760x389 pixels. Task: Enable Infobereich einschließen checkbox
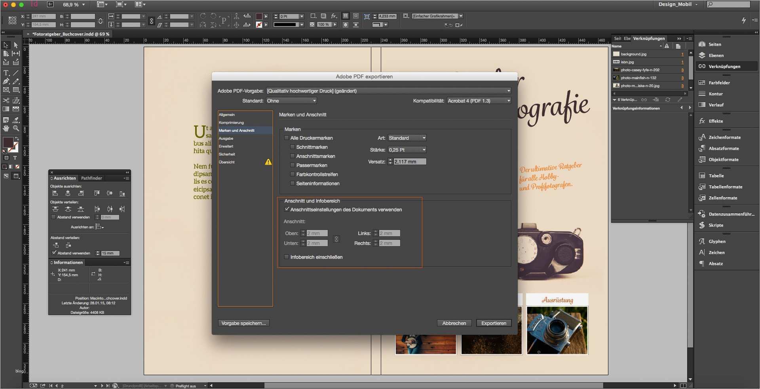[x=287, y=257]
